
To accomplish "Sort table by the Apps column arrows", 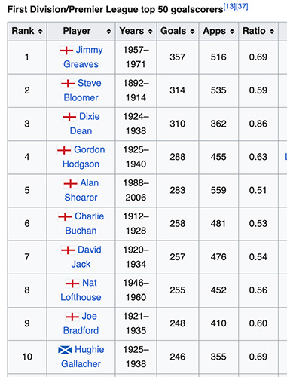I will point(232,32).
